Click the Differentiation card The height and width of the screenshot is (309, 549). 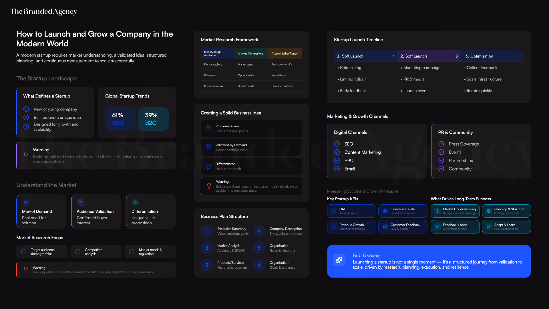(151, 211)
